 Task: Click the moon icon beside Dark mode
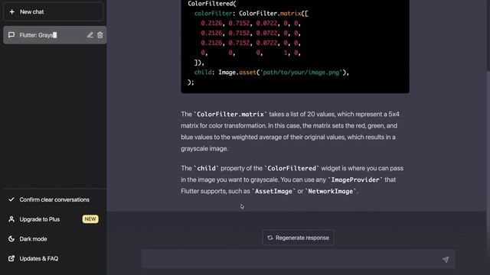(11, 239)
